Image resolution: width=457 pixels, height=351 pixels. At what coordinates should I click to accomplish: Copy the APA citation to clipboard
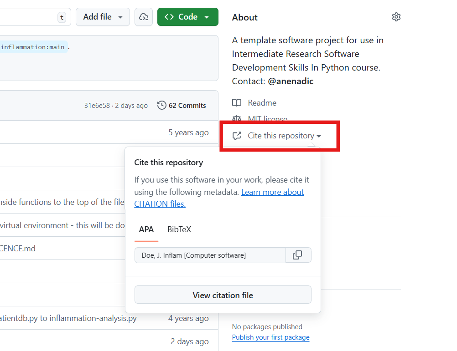(298, 255)
